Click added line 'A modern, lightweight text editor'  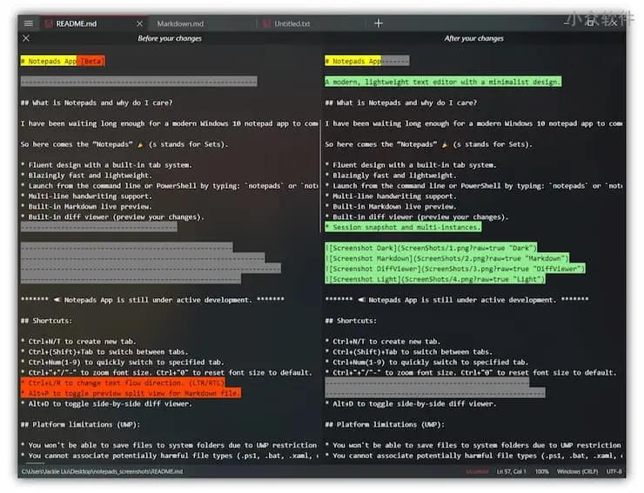point(443,82)
